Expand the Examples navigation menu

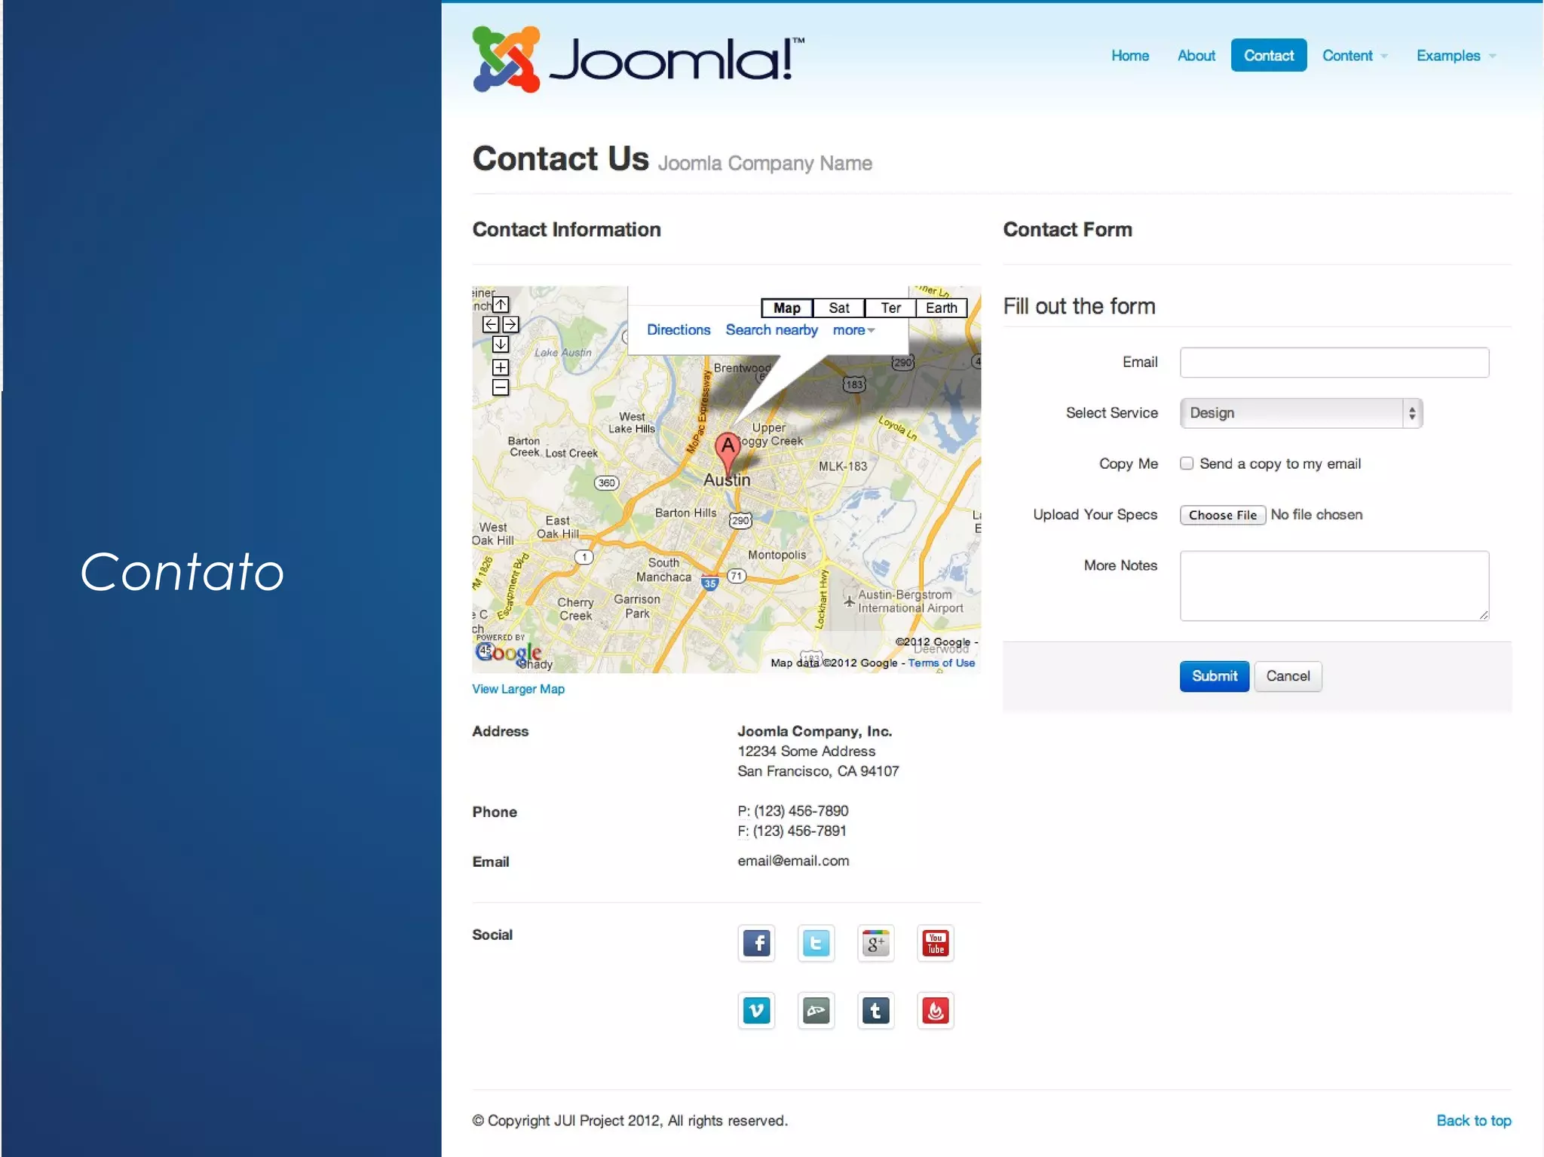(1455, 56)
